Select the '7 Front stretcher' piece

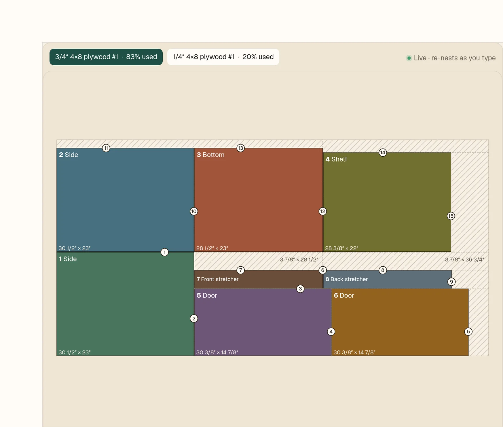tap(259, 279)
